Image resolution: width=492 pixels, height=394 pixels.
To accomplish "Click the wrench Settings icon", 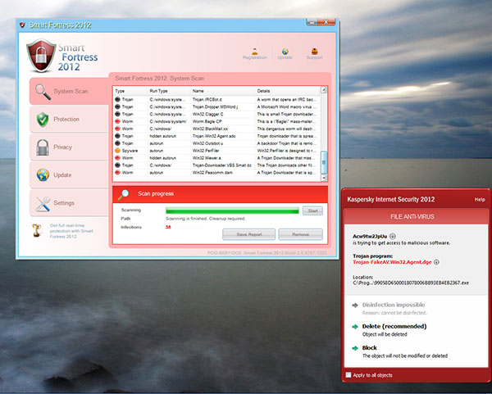I will [43, 204].
